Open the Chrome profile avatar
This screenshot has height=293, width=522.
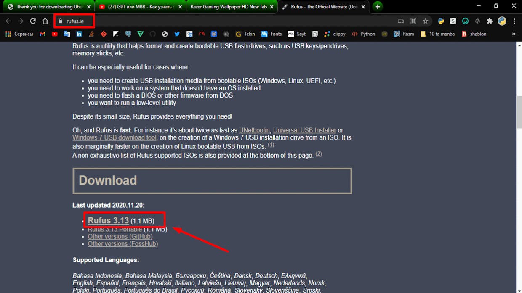(502, 21)
